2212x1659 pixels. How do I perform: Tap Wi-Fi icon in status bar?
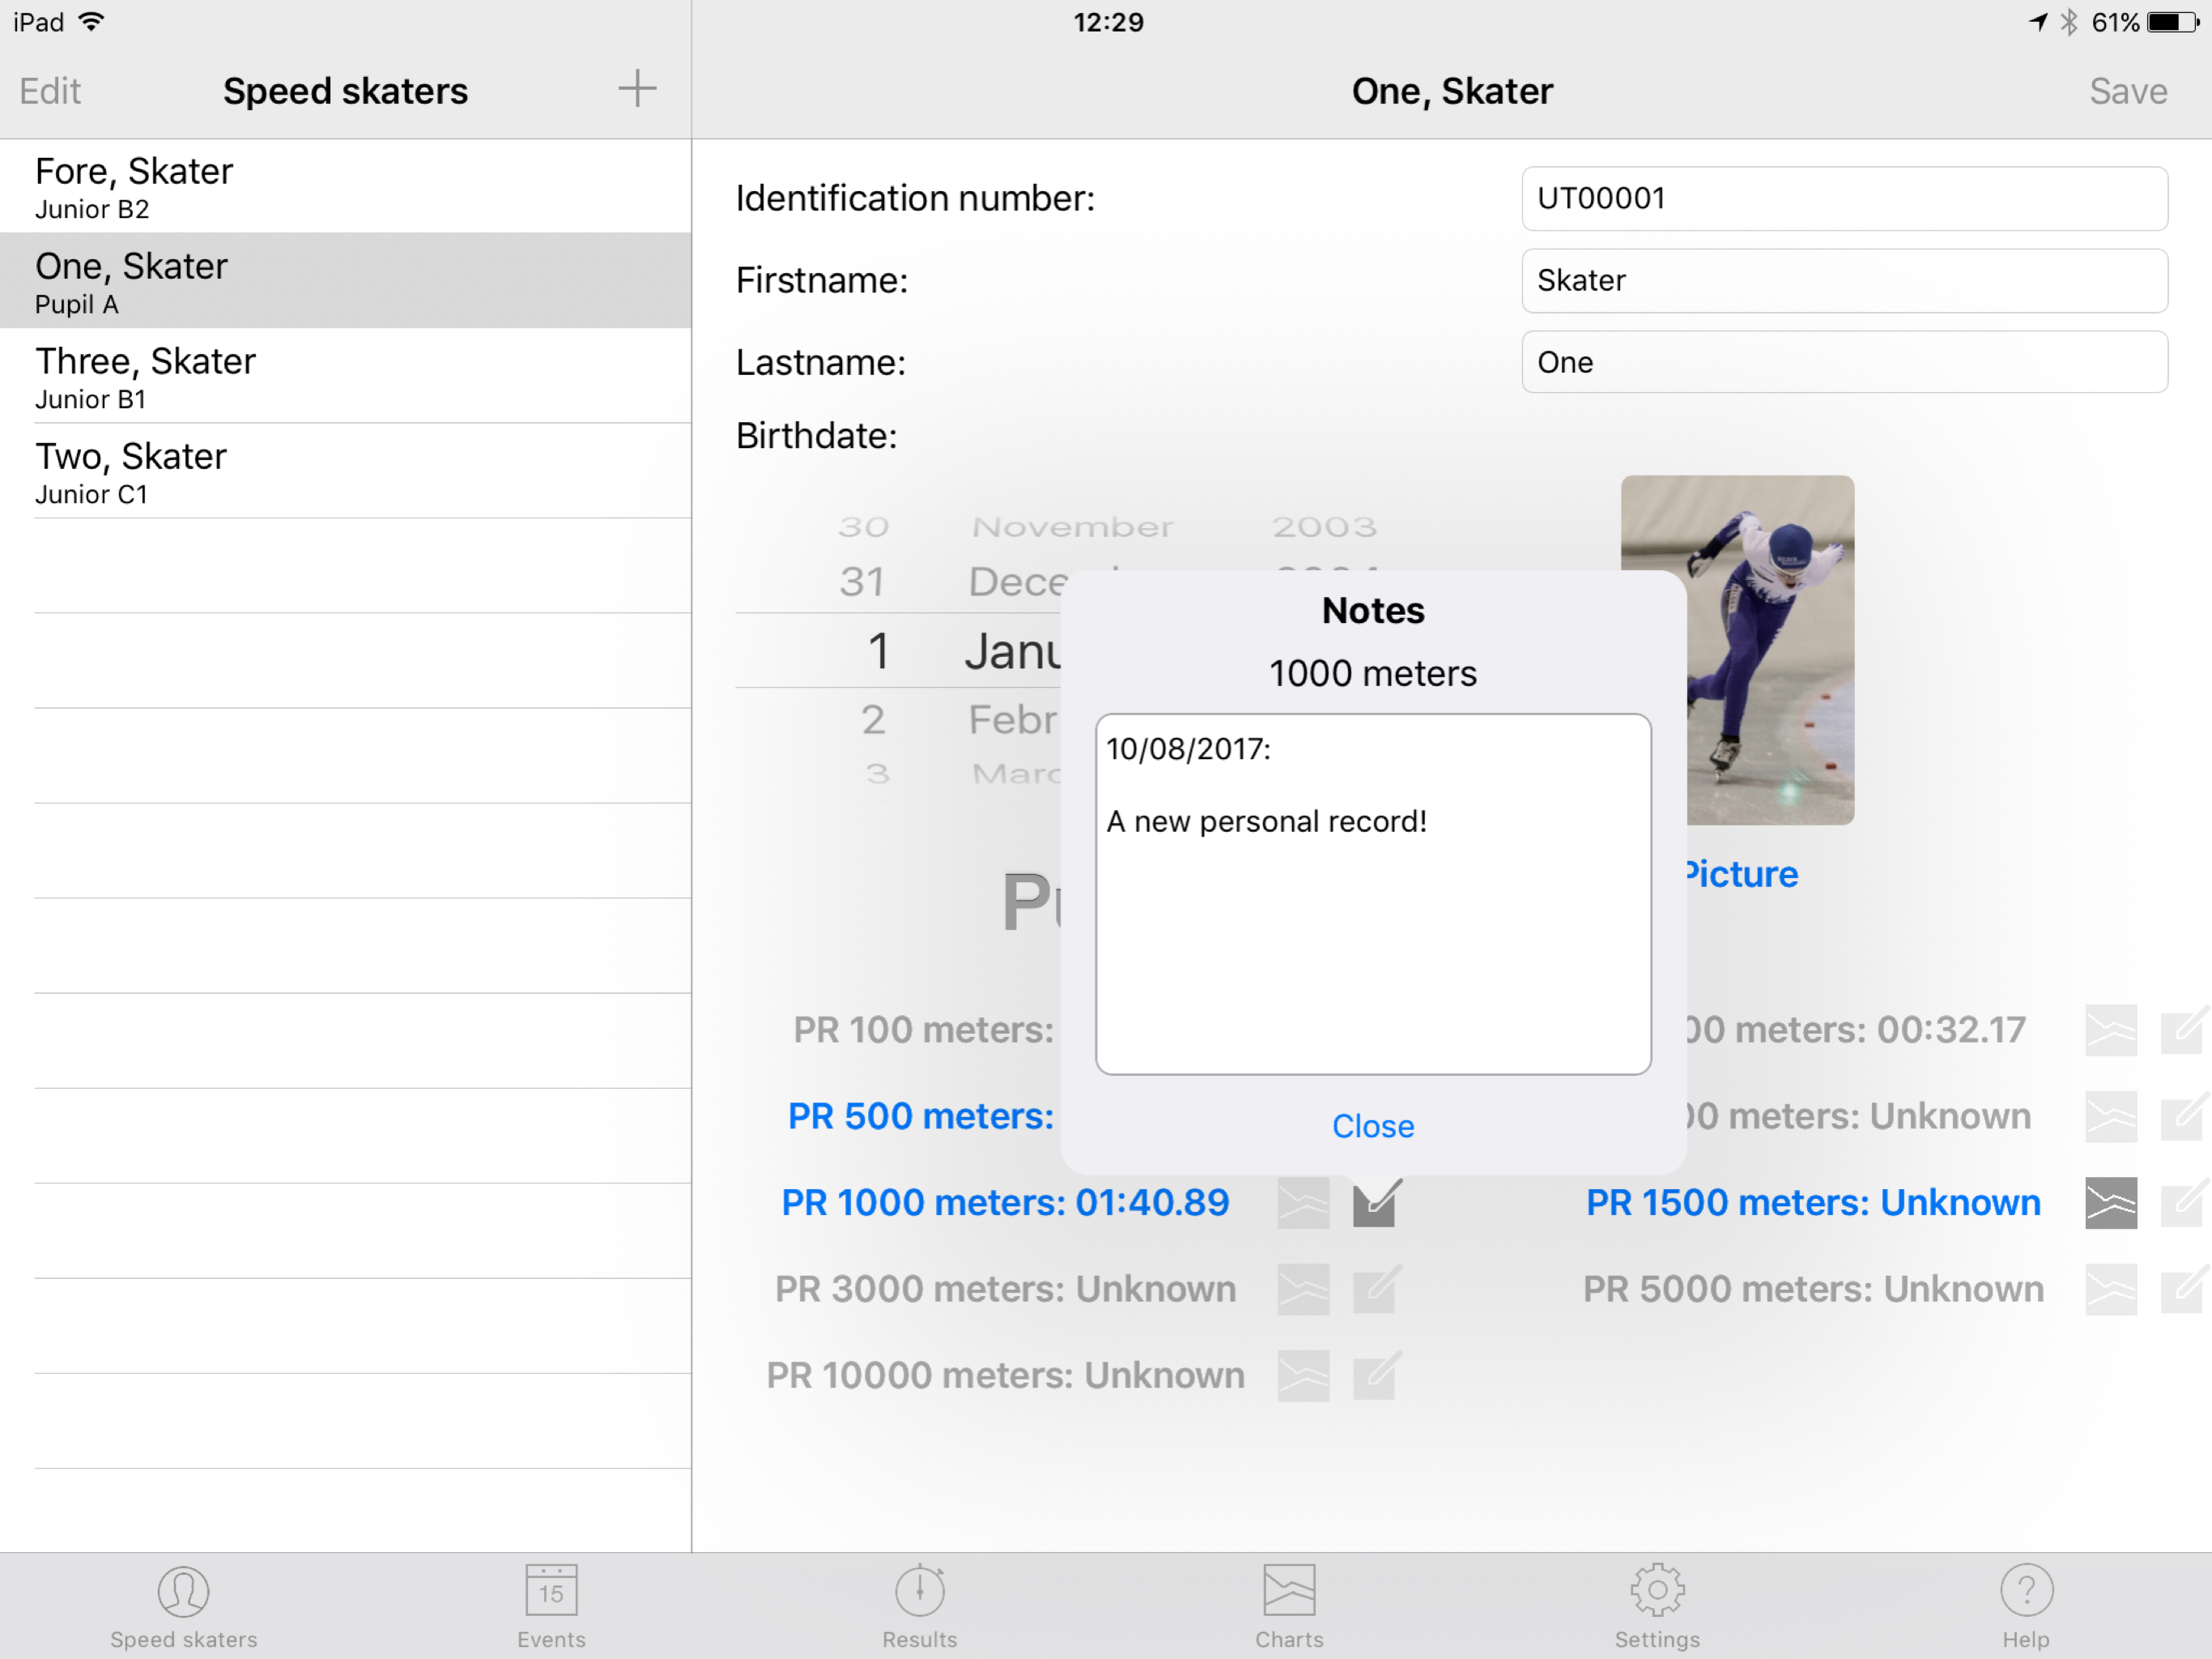click(x=91, y=22)
